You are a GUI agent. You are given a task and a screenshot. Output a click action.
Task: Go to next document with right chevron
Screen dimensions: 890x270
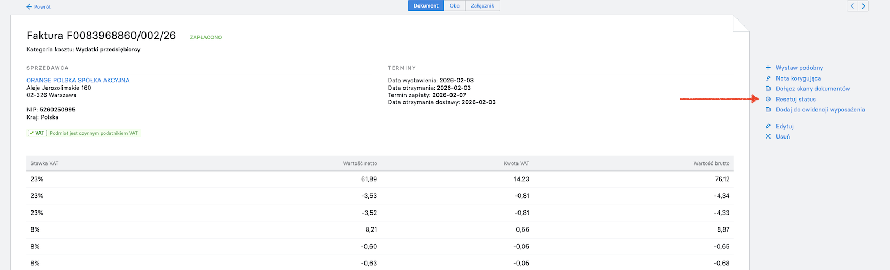tap(863, 6)
